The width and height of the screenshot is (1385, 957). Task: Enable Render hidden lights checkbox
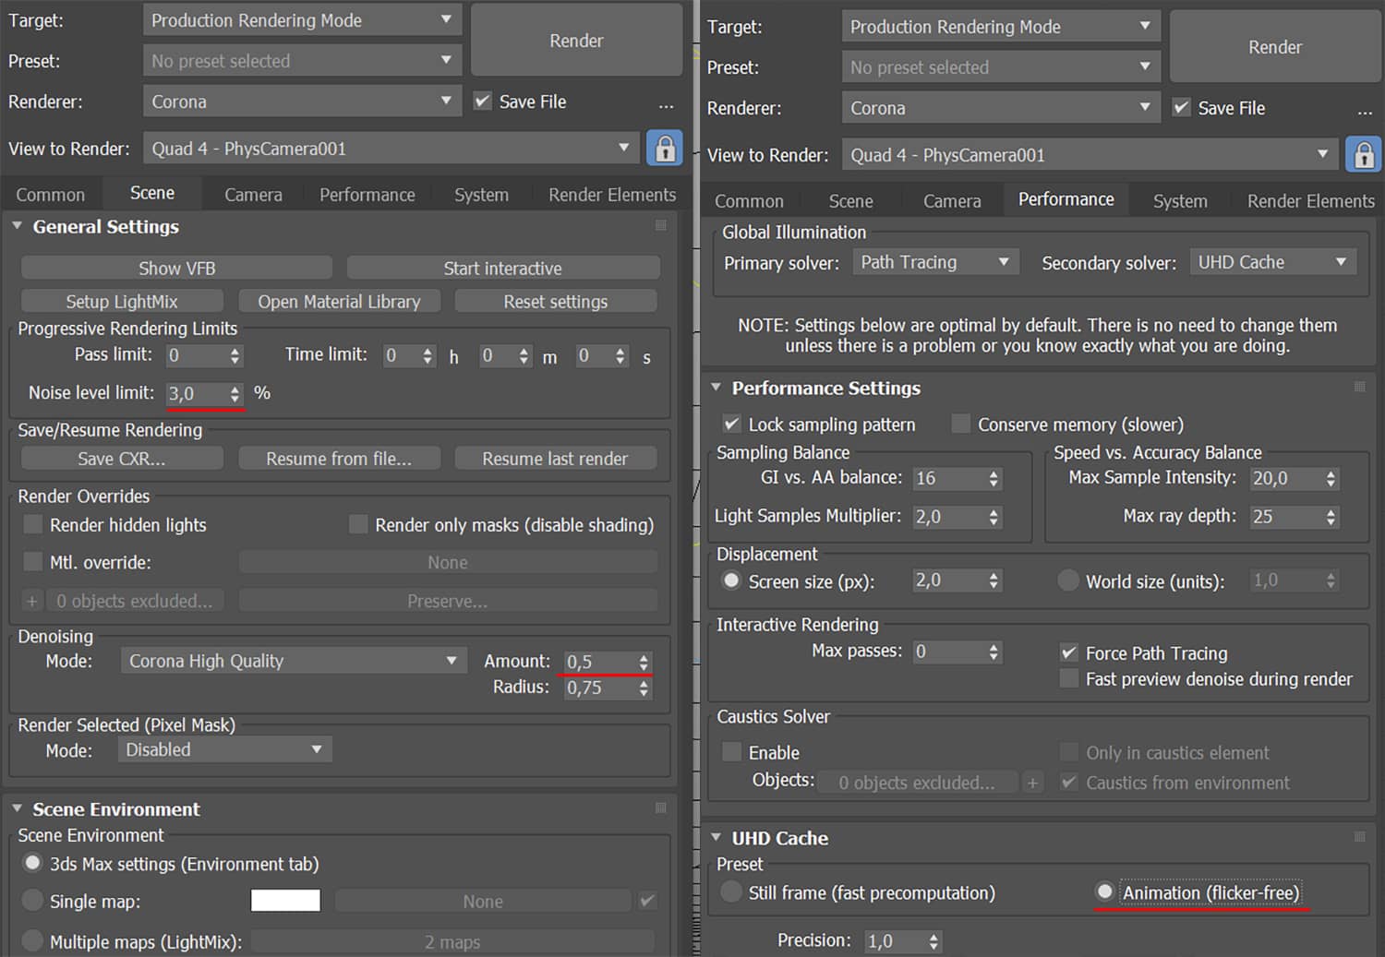click(33, 525)
